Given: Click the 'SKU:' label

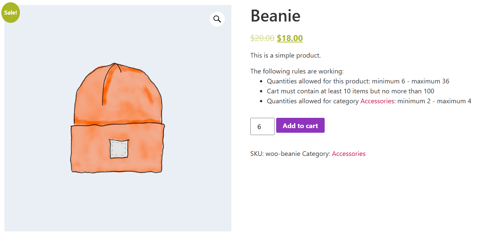Looking at the screenshot, I should point(257,154).
